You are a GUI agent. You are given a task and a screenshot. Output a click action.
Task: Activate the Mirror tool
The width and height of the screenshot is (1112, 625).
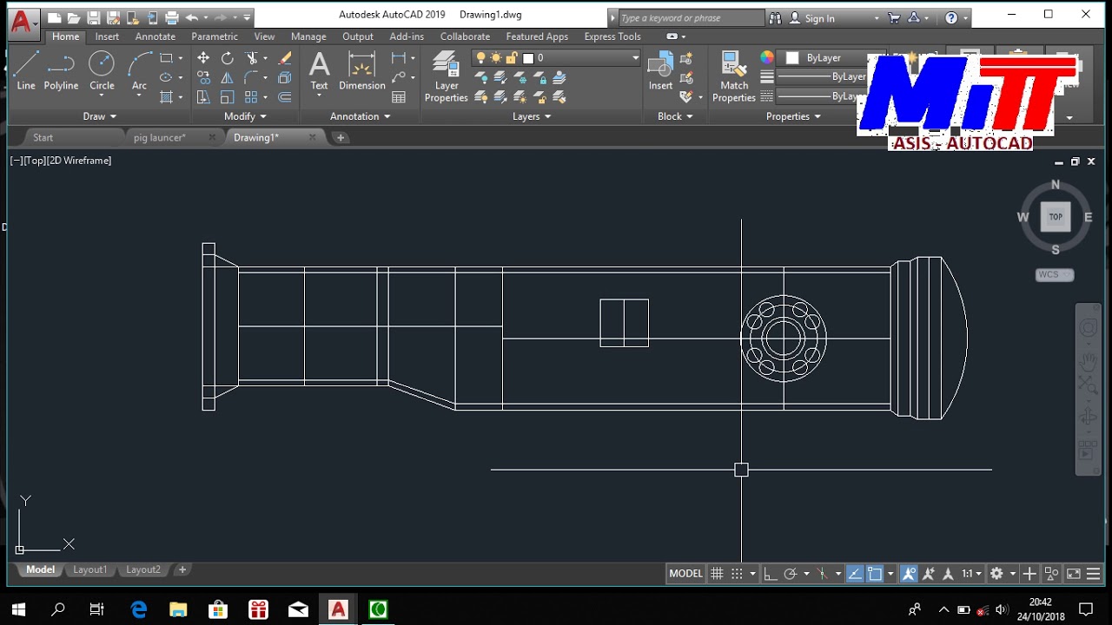(228, 77)
